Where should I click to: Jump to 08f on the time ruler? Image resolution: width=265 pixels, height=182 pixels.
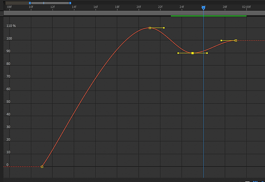tap(9, 7)
